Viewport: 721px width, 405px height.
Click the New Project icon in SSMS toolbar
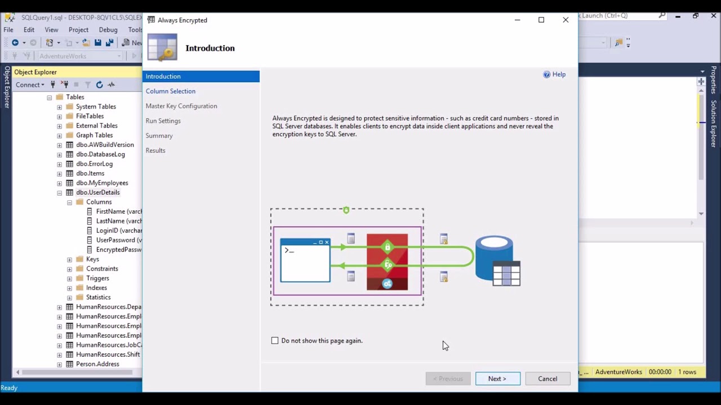50,43
